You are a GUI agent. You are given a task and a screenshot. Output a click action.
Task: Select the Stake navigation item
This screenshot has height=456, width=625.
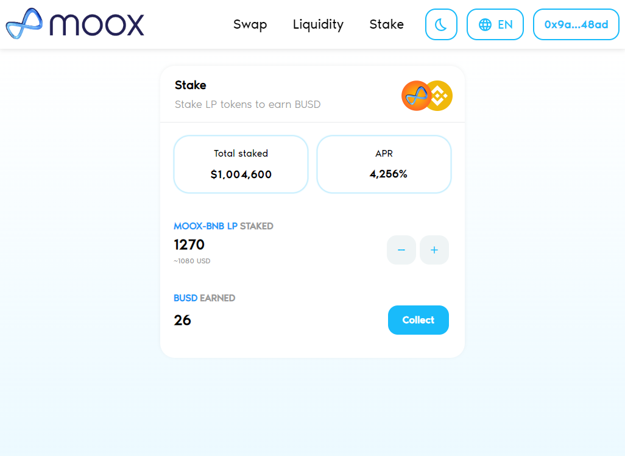386,24
